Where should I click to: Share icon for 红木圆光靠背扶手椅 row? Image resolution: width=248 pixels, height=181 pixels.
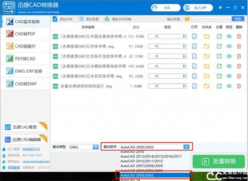(x=219, y=36)
